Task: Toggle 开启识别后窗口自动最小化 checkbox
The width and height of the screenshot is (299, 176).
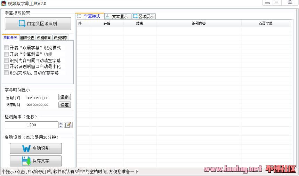Action: point(6,66)
